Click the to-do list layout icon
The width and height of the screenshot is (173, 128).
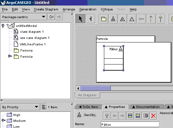click(44, 107)
